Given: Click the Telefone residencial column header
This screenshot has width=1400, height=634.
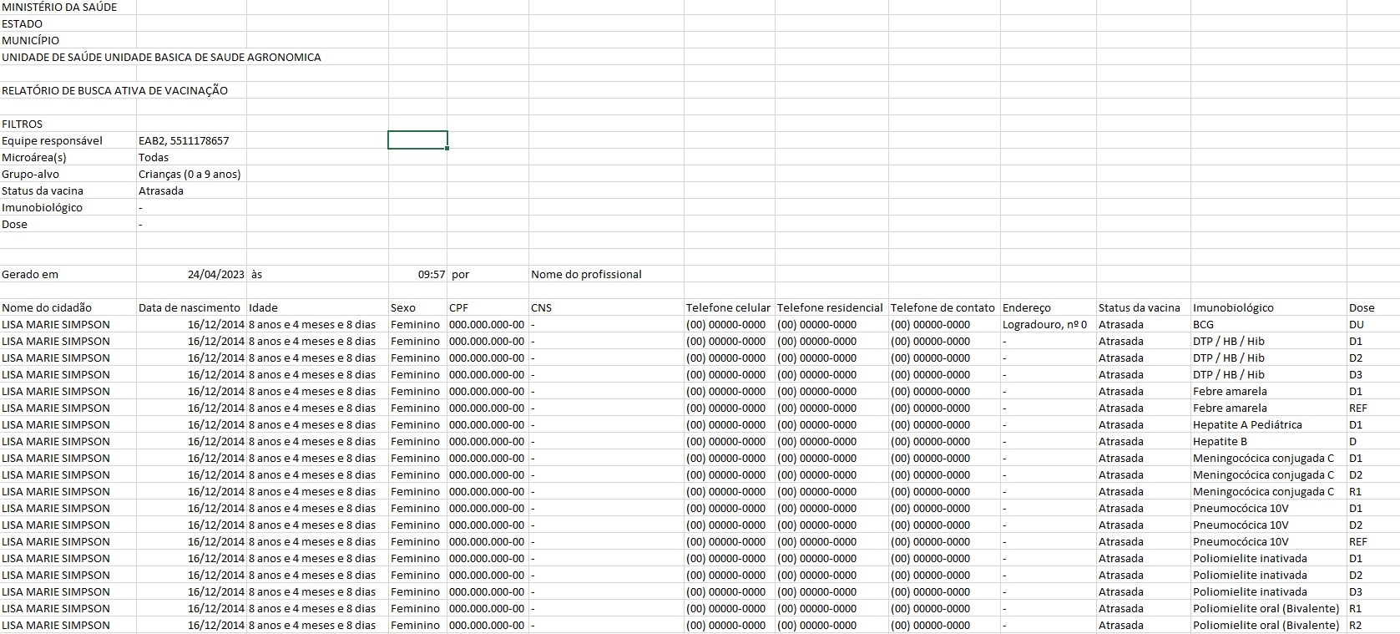Looking at the screenshot, I should coord(830,307).
